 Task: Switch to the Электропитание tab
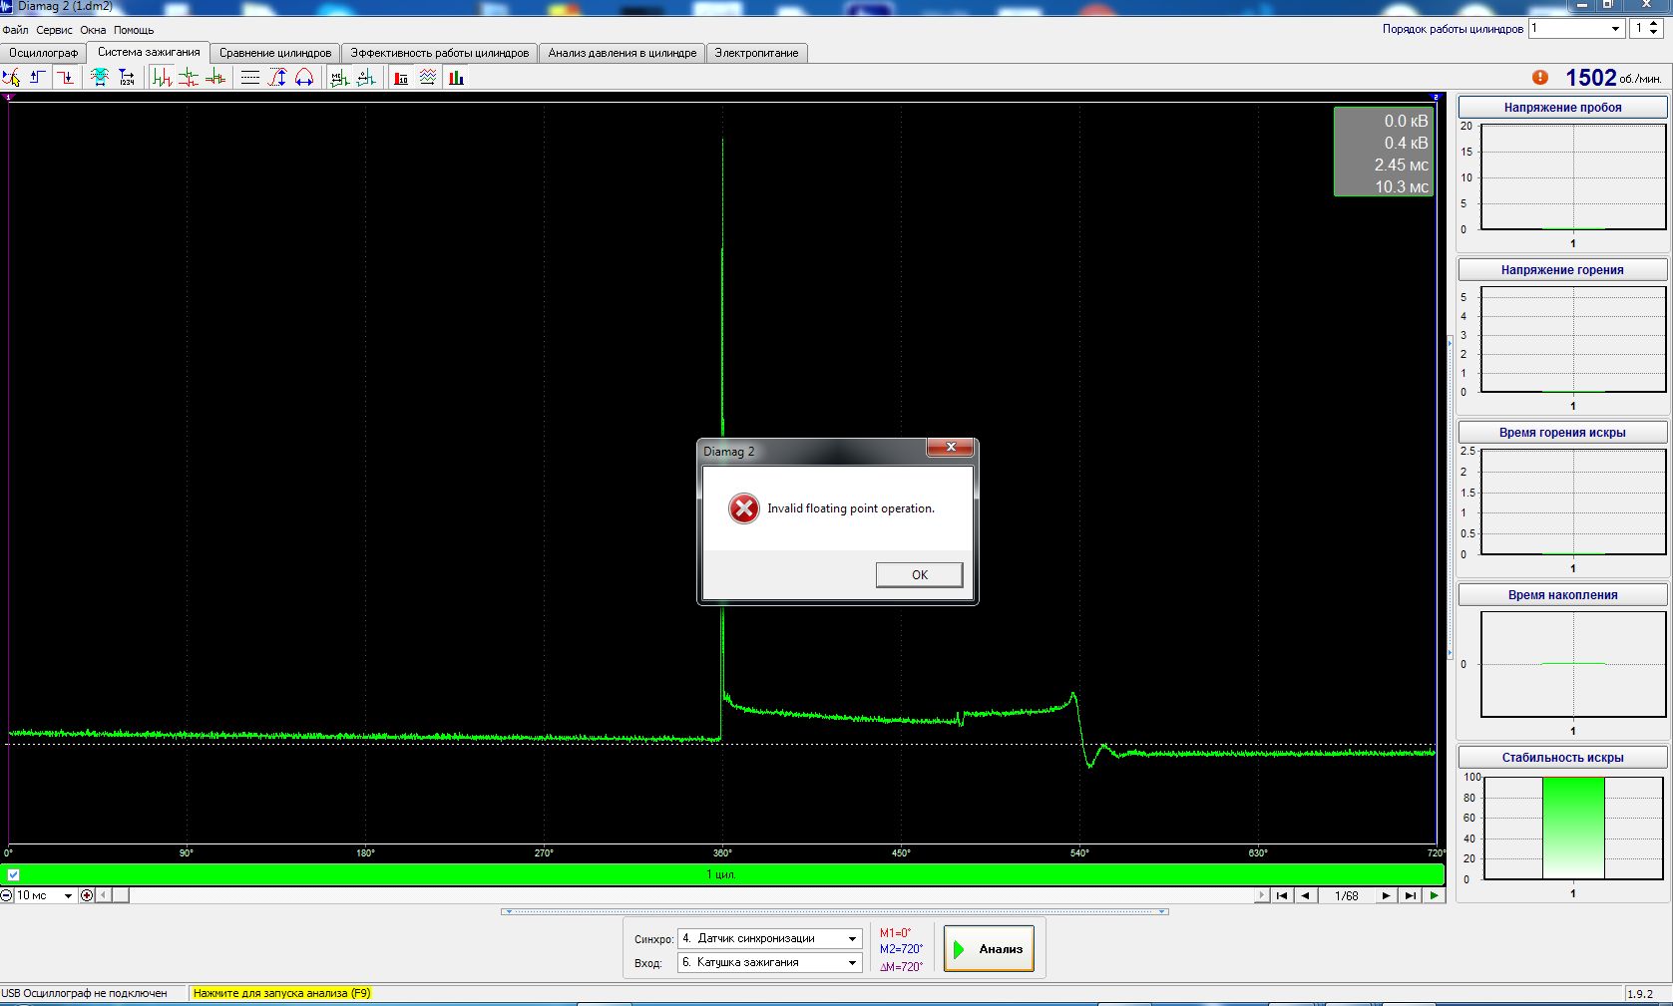[756, 53]
